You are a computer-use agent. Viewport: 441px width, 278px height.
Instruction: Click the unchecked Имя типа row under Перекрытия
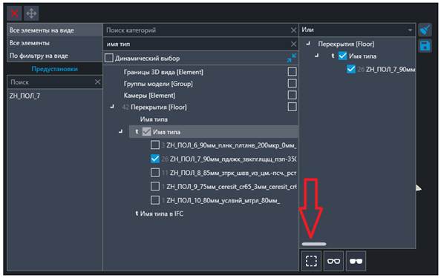(x=154, y=119)
